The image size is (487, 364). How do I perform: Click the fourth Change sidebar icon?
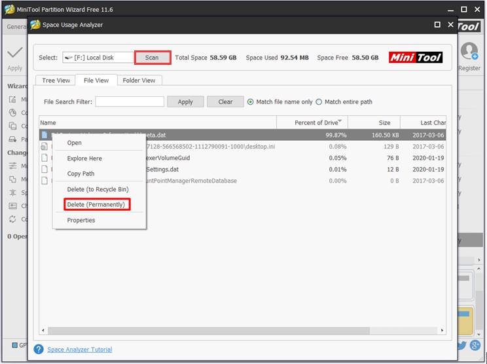coord(12,206)
